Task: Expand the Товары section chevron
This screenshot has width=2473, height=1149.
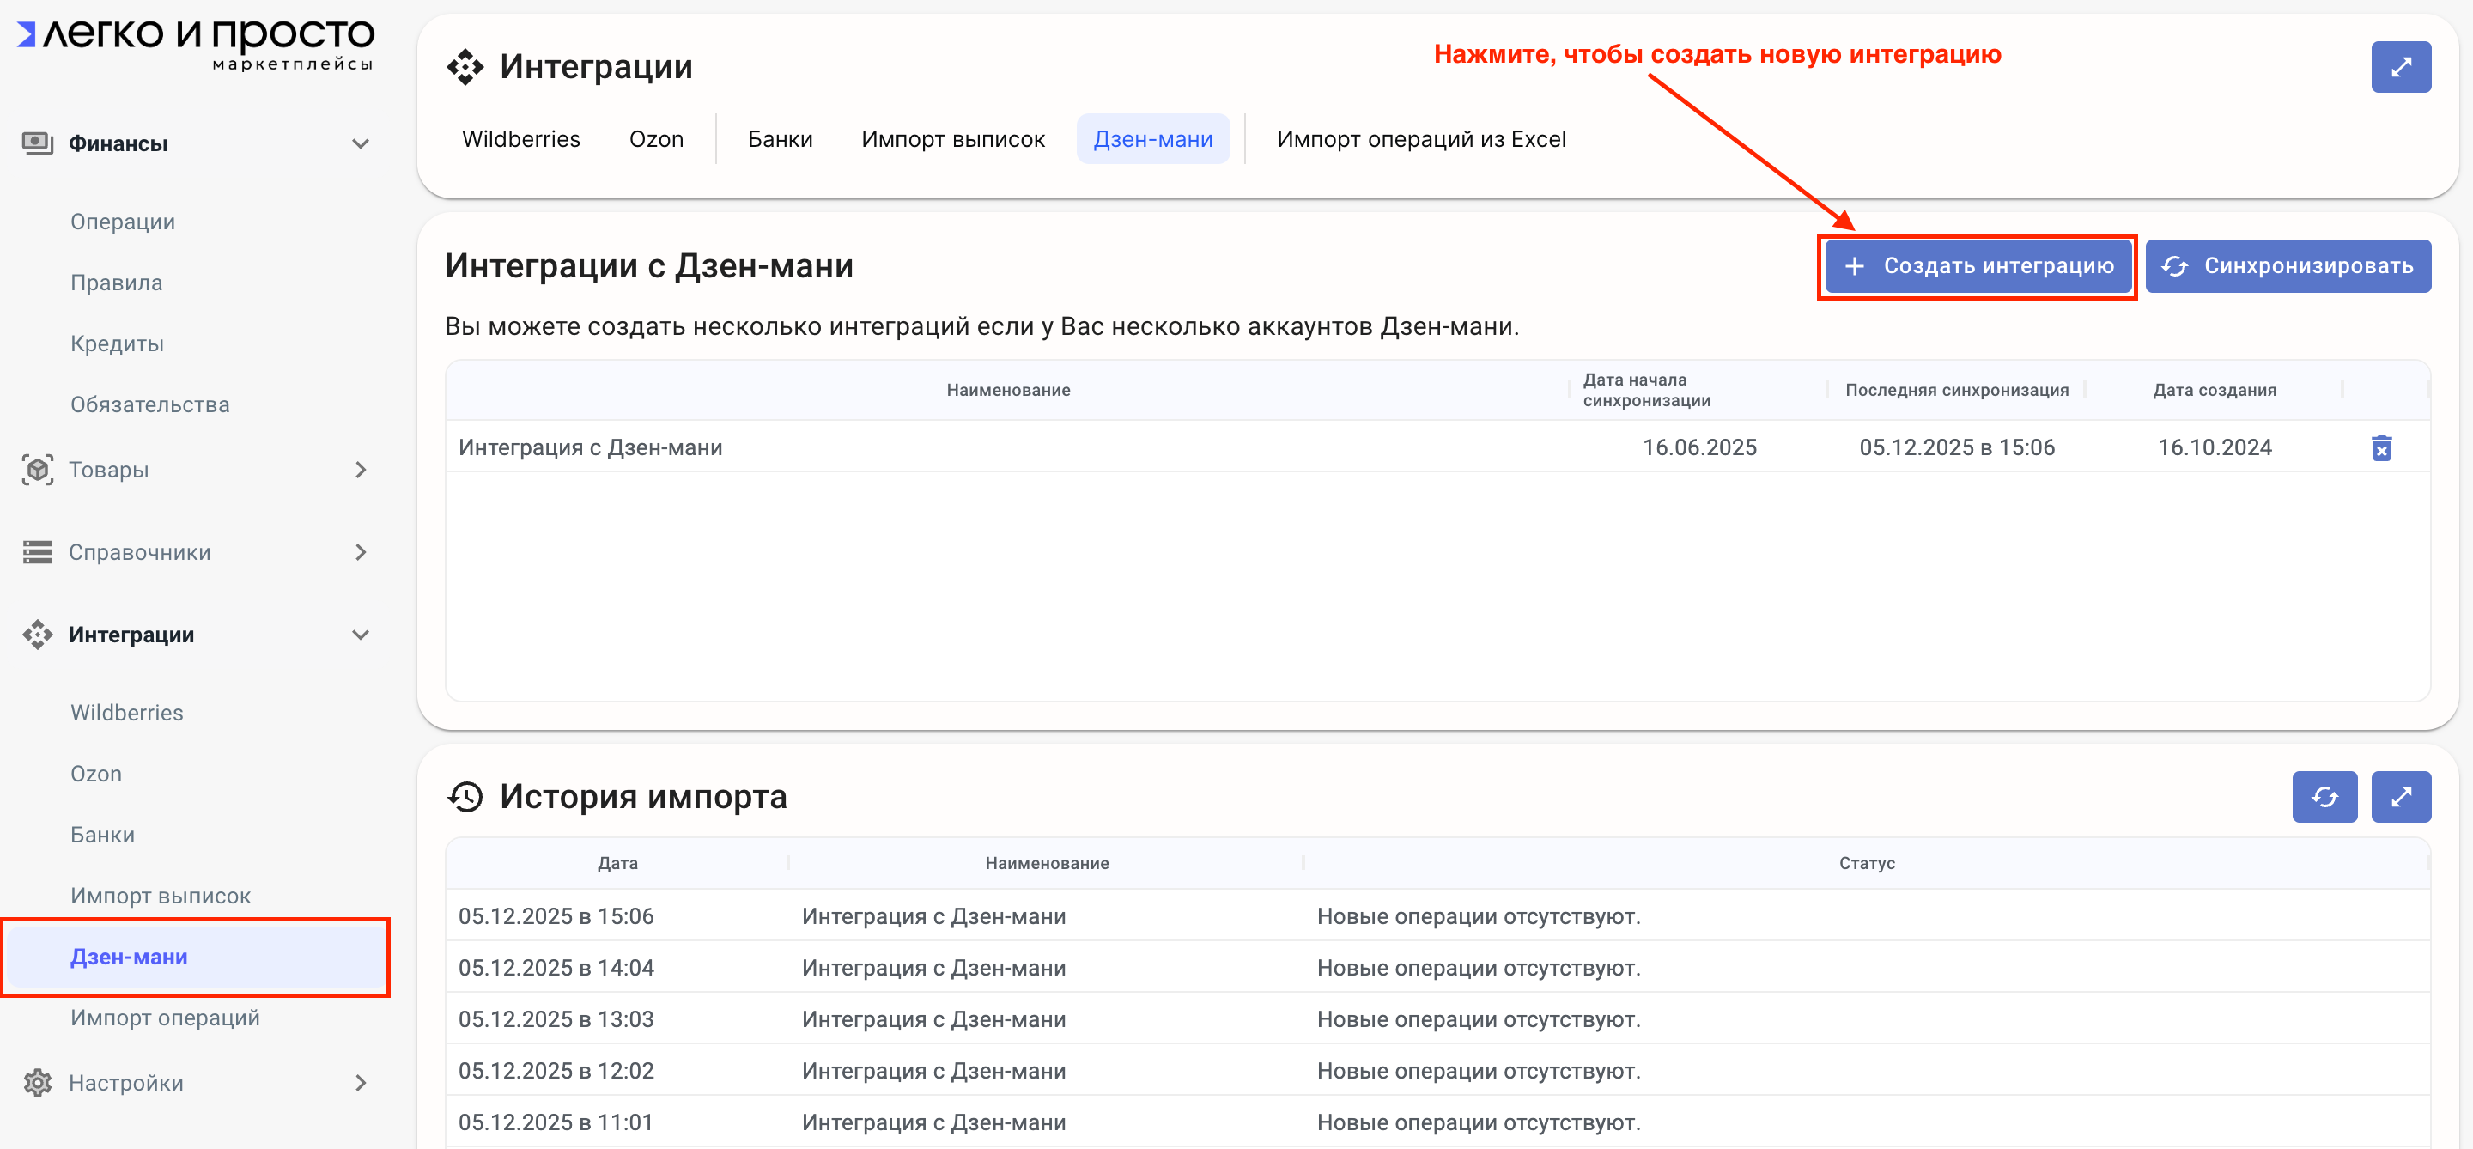Action: (360, 471)
